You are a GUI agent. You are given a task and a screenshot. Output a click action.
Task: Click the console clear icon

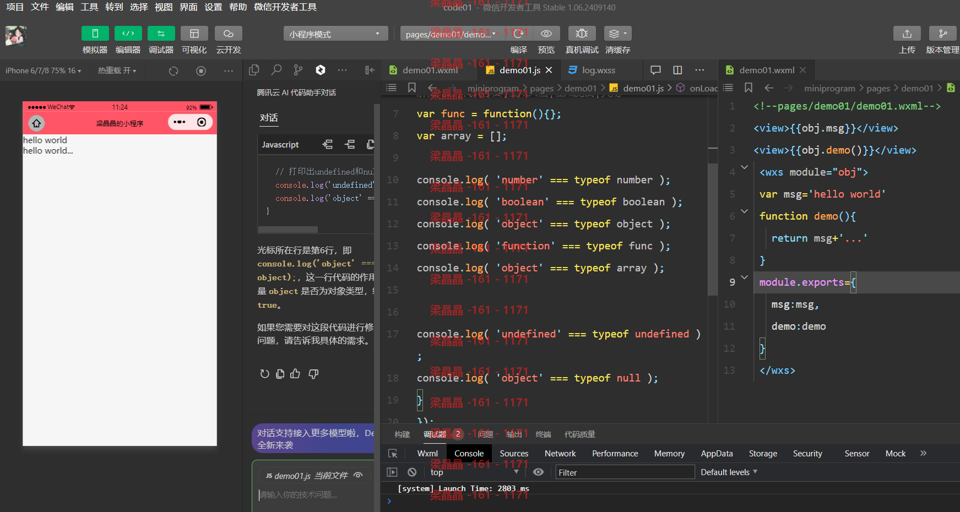coord(412,472)
